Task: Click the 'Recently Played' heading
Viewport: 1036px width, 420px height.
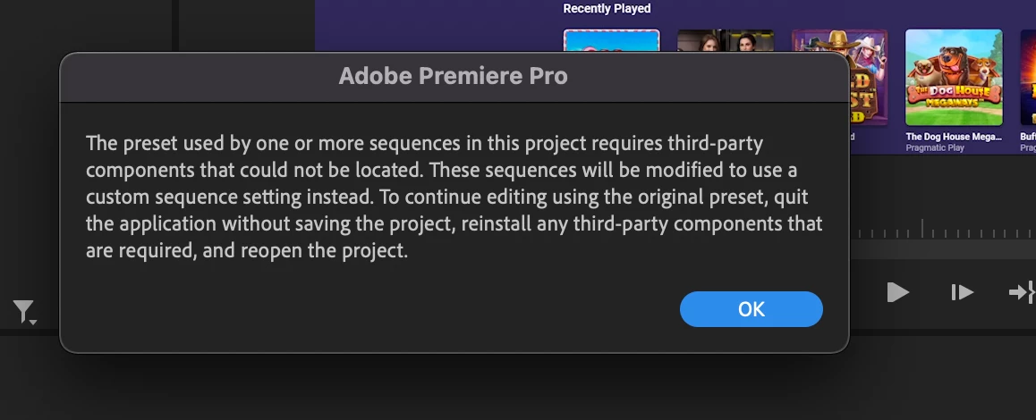Action: click(x=607, y=9)
